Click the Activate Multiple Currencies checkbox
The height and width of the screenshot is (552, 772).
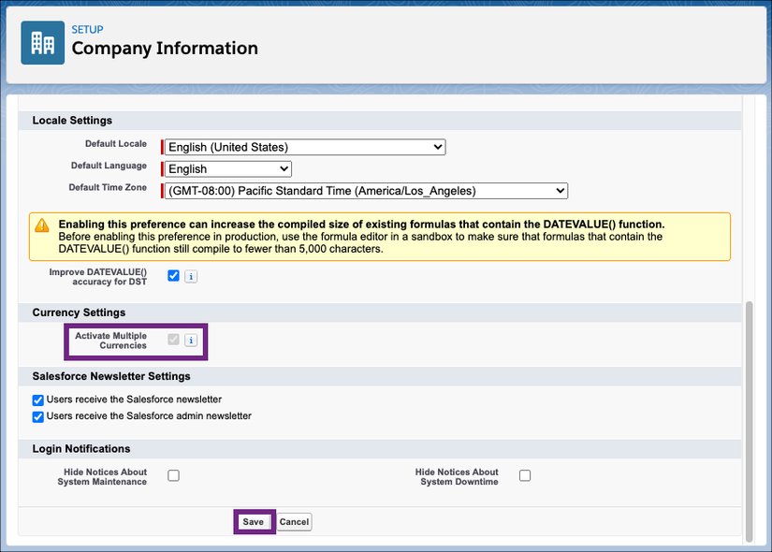[x=172, y=340]
